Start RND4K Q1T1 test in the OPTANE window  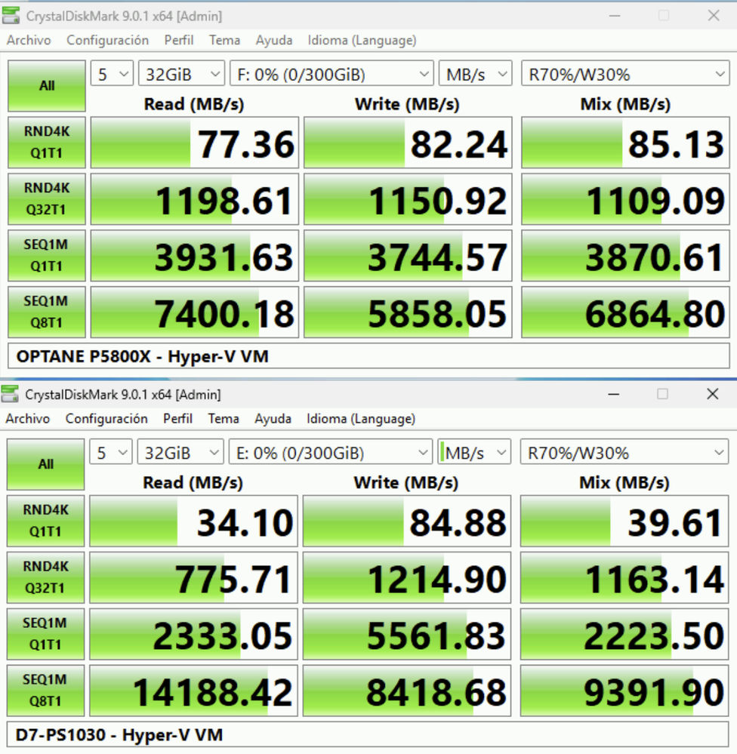(47, 143)
